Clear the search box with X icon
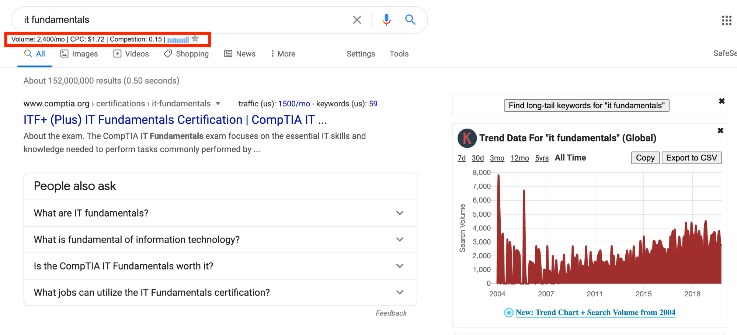The height and width of the screenshot is (335, 737). click(x=357, y=20)
